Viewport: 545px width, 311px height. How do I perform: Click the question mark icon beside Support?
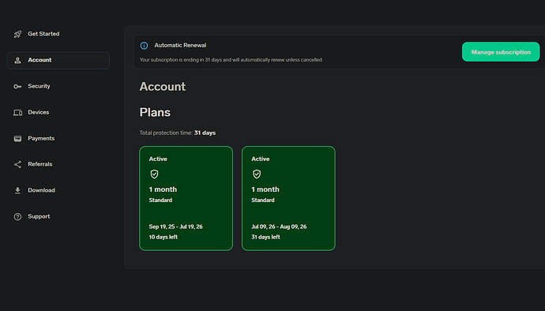pyautogui.click(x=17, y=217)
